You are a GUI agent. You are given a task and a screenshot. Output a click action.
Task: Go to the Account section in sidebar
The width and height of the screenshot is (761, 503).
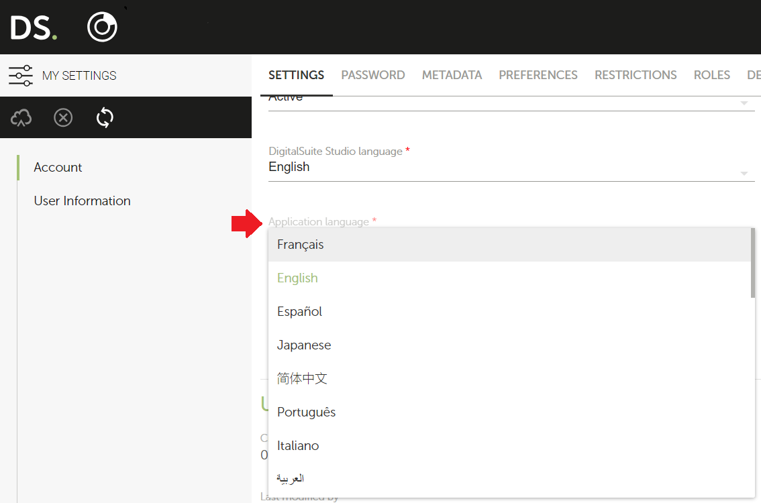[58, 167]
